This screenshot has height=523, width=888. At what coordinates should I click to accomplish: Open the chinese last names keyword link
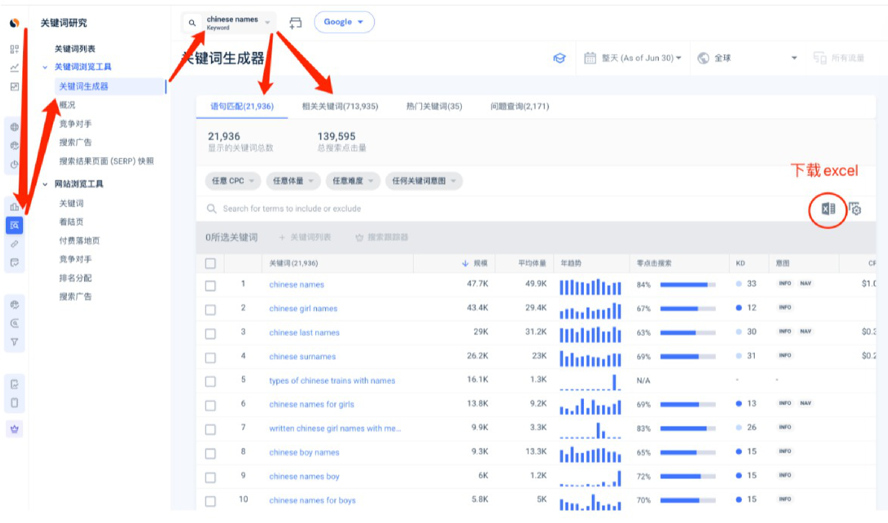(304, 333)
